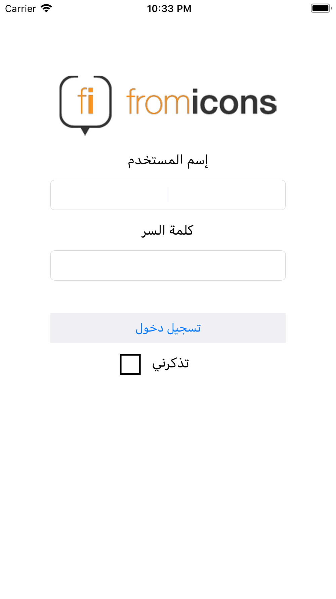
Task: Toggle the empty square box beside تذكرني
Action: click(130, 364)
